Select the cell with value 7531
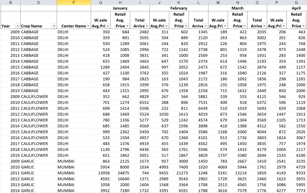This screenshot has height=193, width=307. coord(199,102)
